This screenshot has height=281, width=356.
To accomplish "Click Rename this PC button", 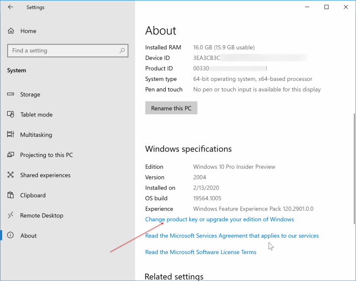I will [171, 108].
